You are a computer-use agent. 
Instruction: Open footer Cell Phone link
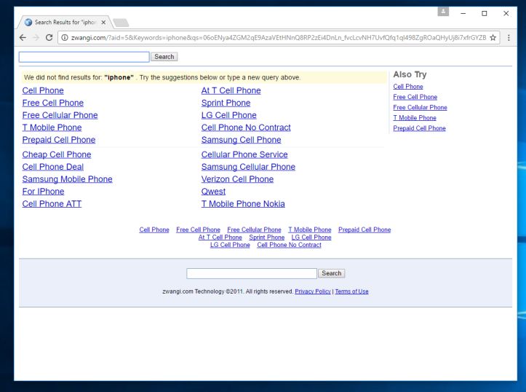coord(154,230)
